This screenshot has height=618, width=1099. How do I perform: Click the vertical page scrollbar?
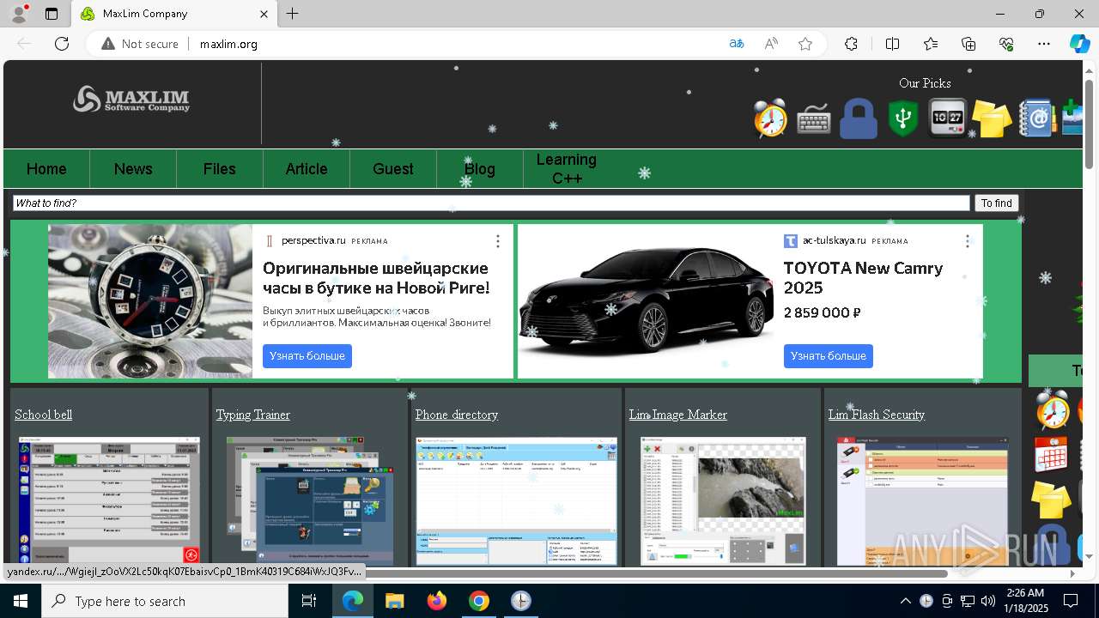1090,124
